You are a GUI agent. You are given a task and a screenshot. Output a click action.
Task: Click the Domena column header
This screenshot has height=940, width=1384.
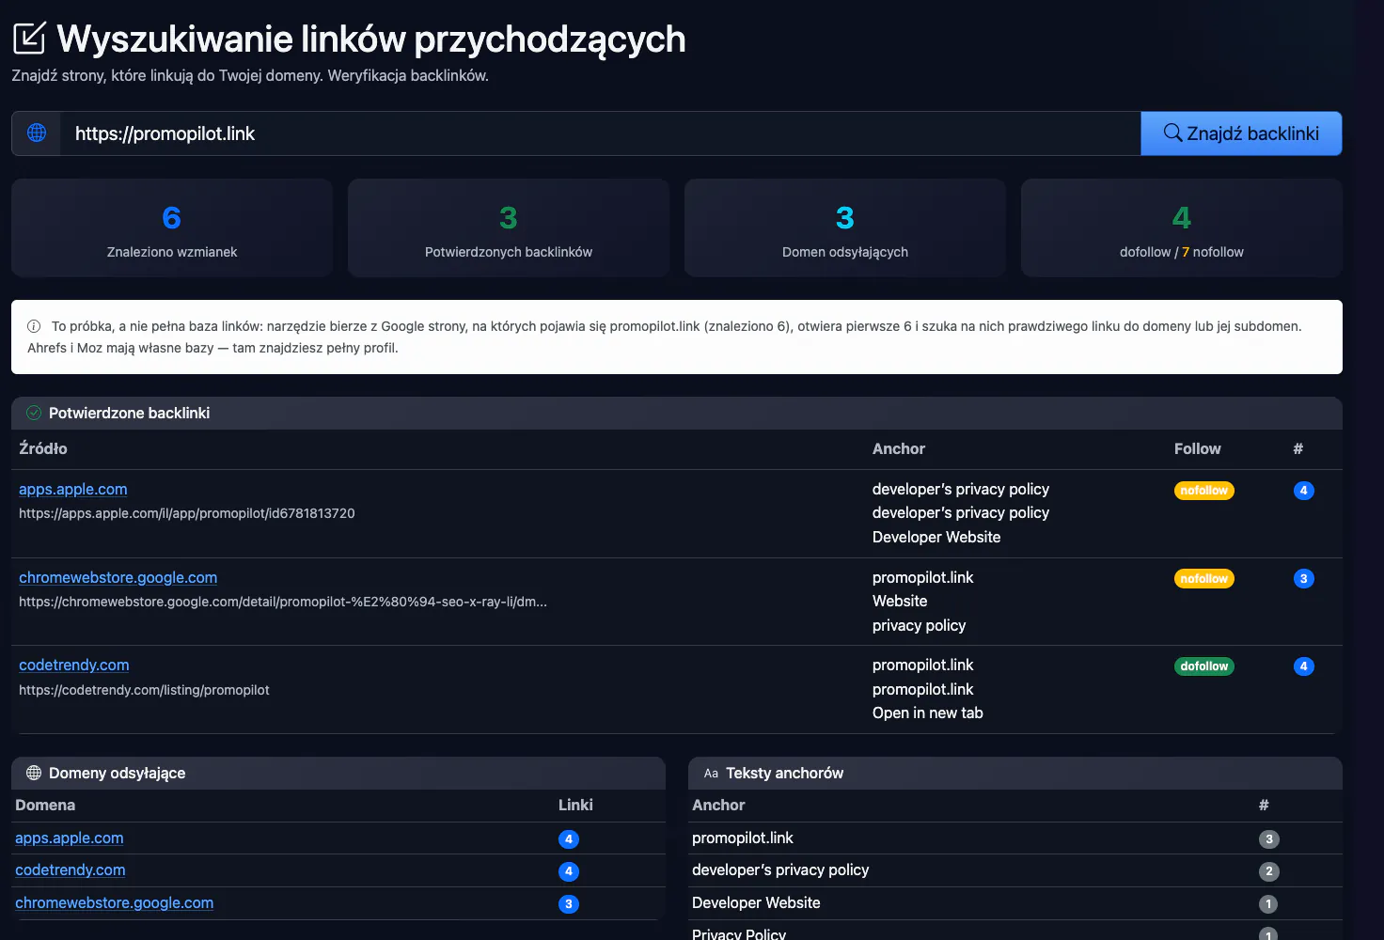[45, 805]
